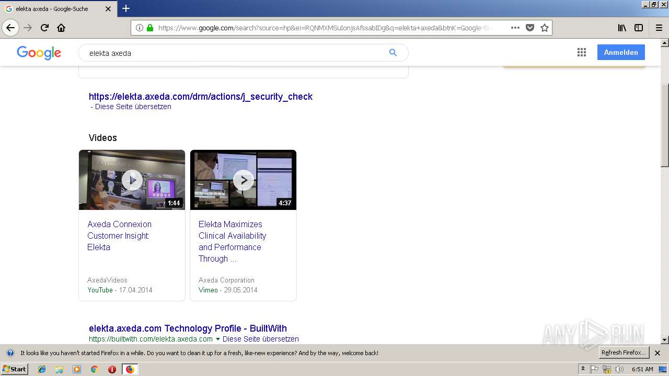Open Elekta Maximizes Clinical Availability link
Screen dimensions: 669x376
click(233, 241)
